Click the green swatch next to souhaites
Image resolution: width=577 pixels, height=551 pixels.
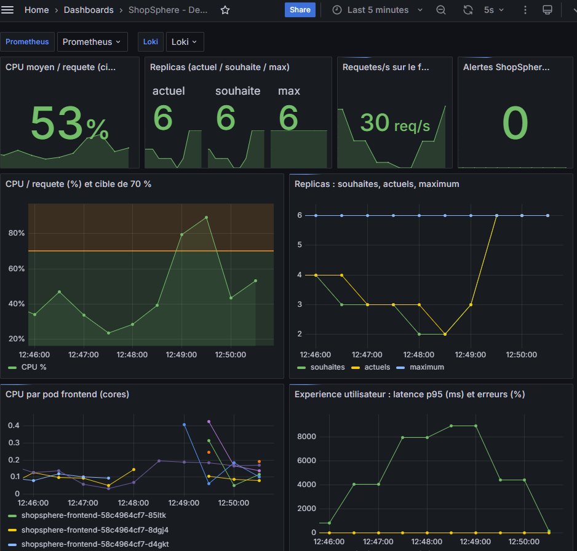coord(301,368)
